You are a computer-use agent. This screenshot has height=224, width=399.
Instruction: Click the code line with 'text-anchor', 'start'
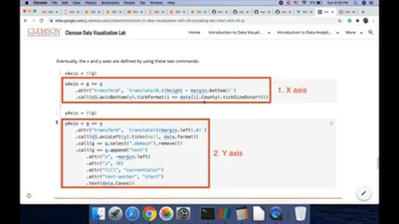click(125, 177)
